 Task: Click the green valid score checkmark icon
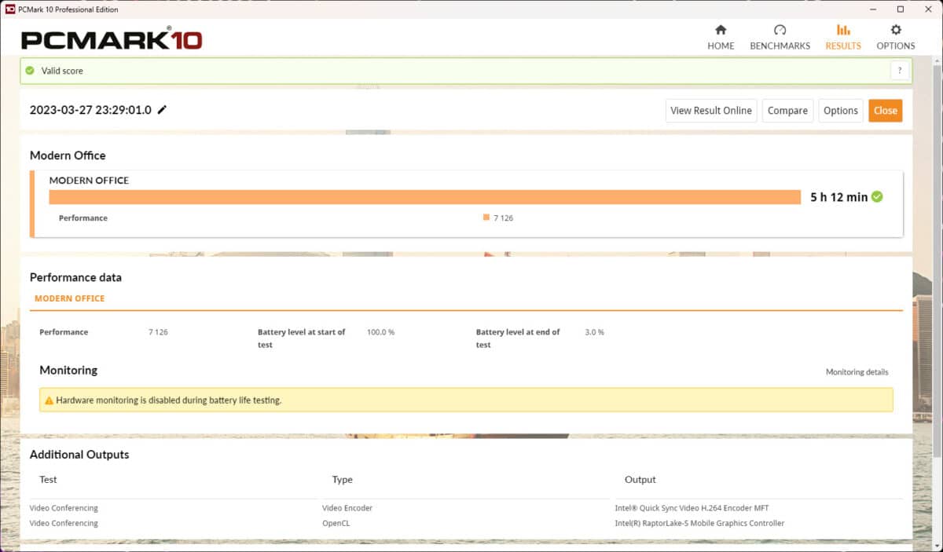[30, 71]
